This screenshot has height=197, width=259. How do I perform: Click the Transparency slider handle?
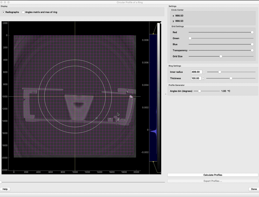point(252,50)
